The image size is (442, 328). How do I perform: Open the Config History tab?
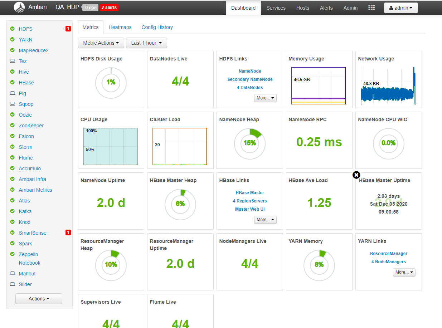point(157,27)
